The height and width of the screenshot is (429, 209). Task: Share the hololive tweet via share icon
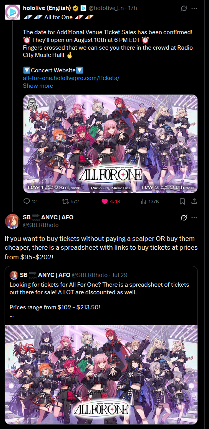coord(194,201)
